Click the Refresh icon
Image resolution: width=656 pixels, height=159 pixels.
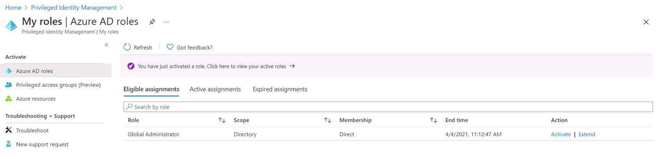coord(127,47)
